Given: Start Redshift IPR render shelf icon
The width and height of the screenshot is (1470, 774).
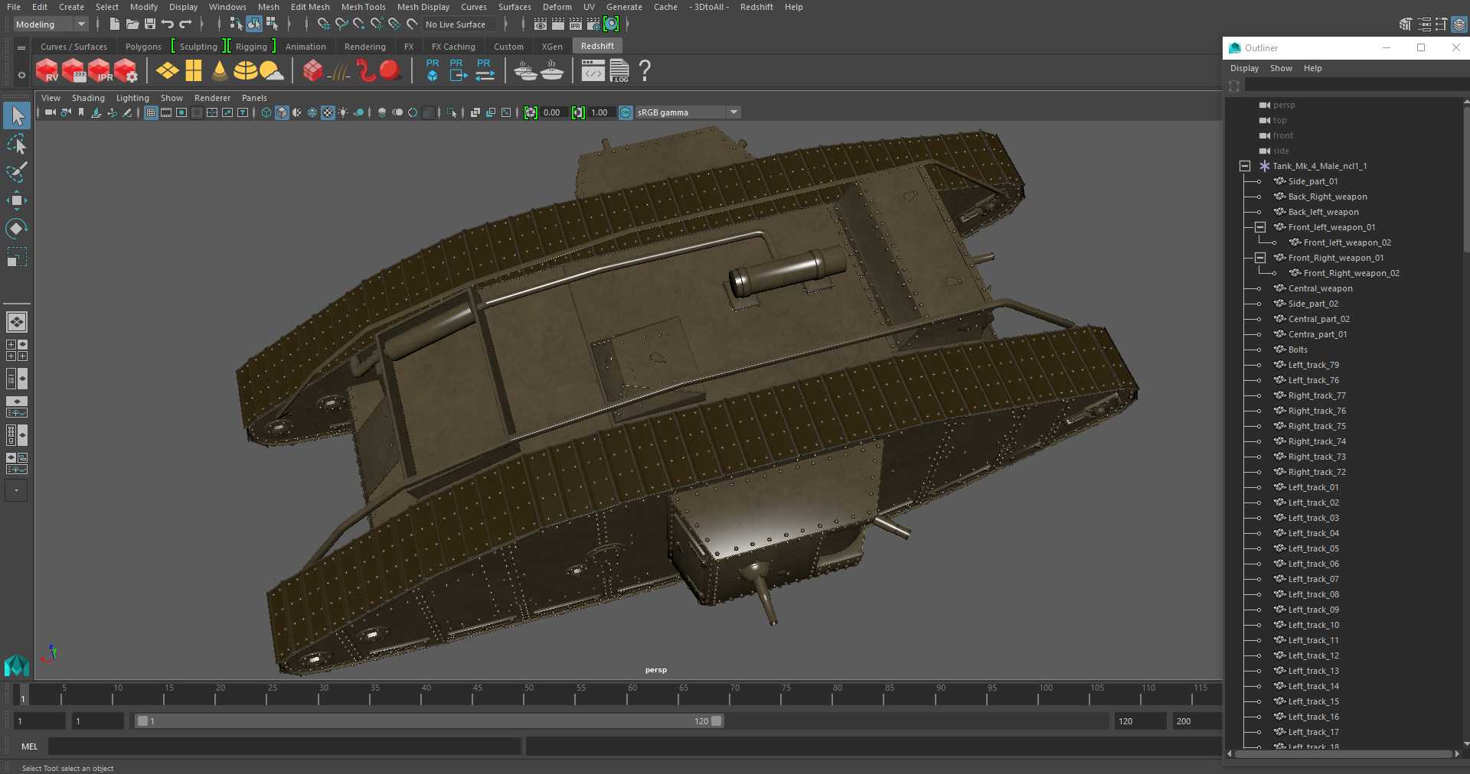Looking at the screenshot, I should coord(100,70).
